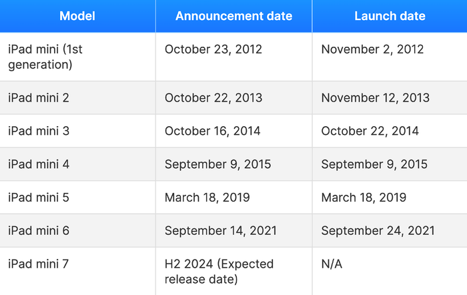Click the September 14, 2021 cell
Image resolution: width=467 pixels, height=295 pixels.
(220, 231)
